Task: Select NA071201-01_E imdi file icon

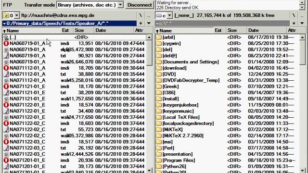Action: point(6,160)
